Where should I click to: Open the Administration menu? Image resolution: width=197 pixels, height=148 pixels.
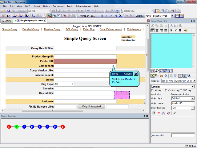83,6
